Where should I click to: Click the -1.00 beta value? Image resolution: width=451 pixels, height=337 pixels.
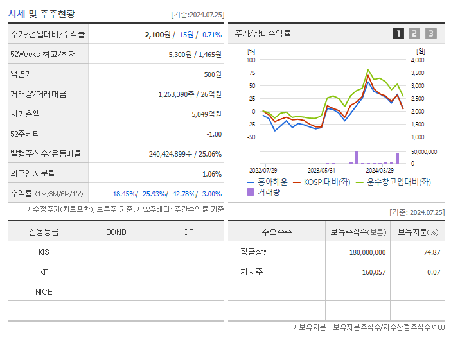pos(214,134)
